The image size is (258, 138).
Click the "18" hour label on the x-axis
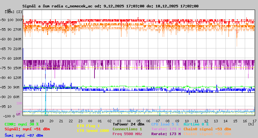pyautogui.click(x=32, y=121)
